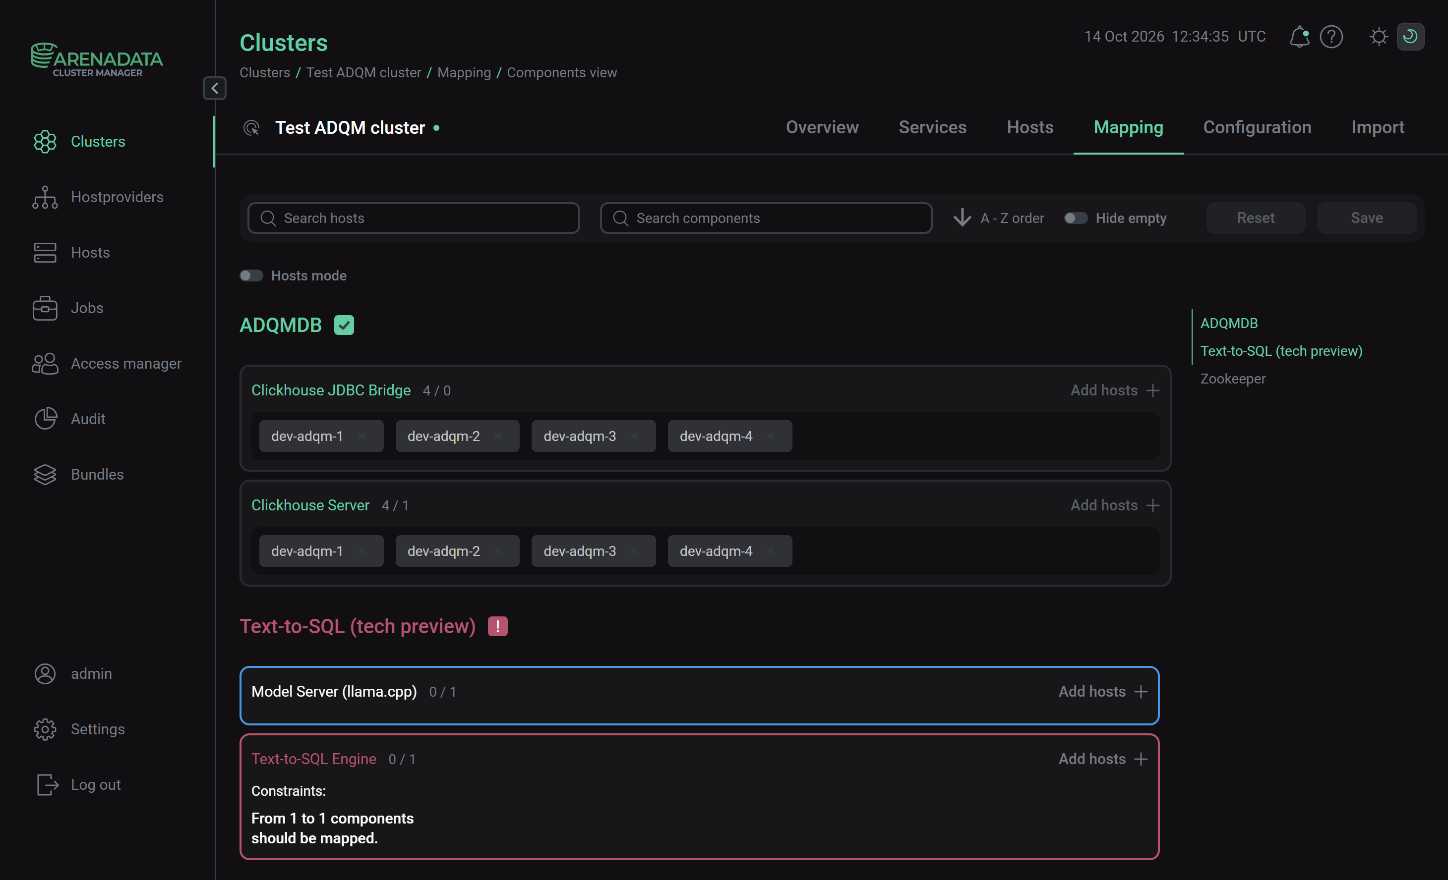Turn on Hosts mode toggle
Viewport: 1448px width, 880px height.
coord(251,276)
